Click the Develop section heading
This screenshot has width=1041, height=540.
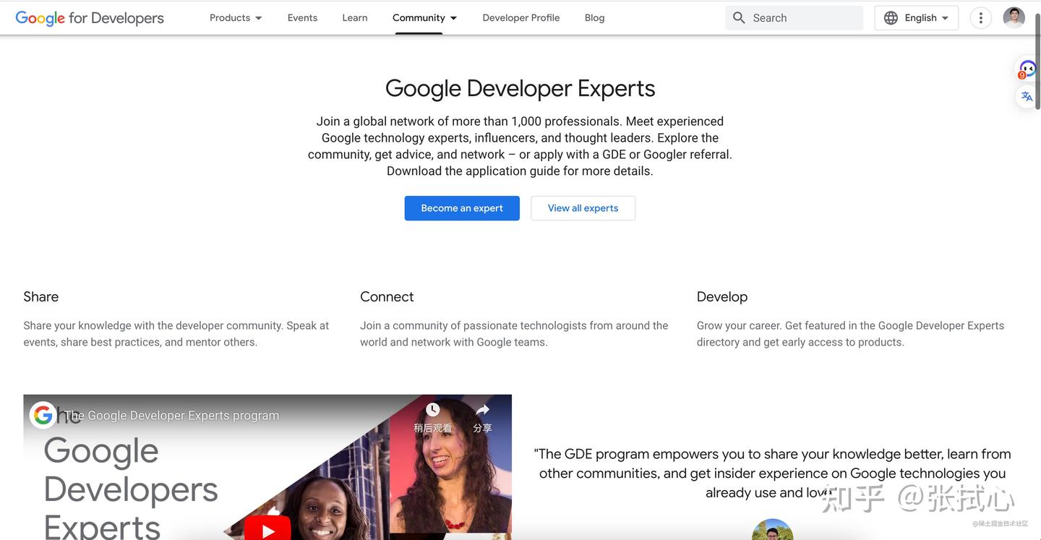pos(722,297)
